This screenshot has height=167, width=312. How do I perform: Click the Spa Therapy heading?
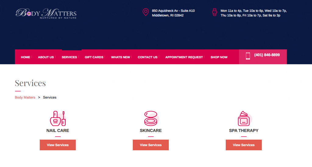click(243, 131)
